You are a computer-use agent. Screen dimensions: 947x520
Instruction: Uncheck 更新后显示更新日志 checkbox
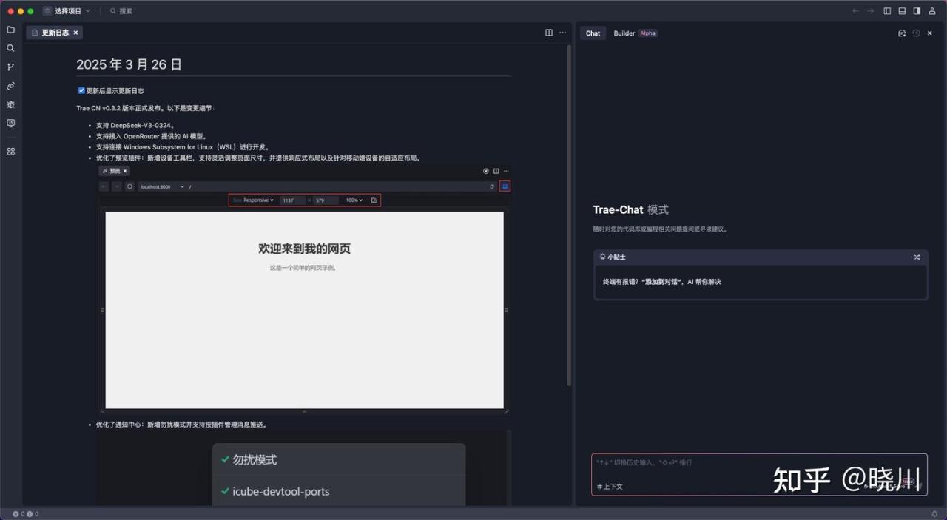coord(81,90)
